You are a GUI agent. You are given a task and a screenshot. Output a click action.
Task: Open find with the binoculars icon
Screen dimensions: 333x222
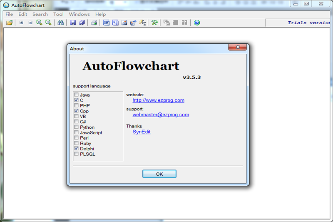point(60,22)
